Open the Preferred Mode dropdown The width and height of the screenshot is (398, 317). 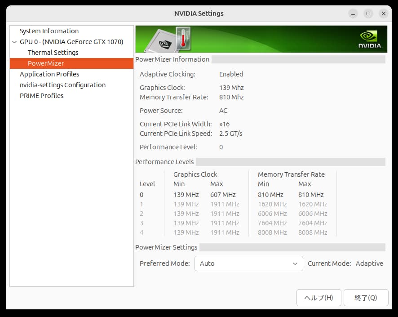248,263
